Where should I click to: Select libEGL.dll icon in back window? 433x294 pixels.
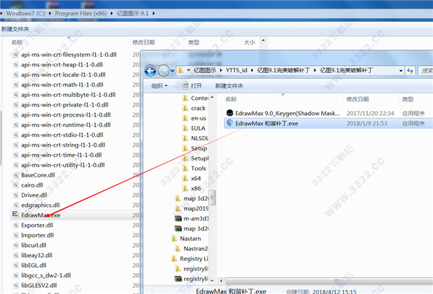(x=16, y=265)
